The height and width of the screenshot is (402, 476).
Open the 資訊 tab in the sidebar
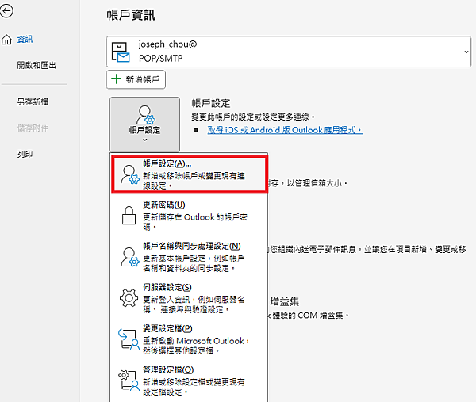(25, 39)
